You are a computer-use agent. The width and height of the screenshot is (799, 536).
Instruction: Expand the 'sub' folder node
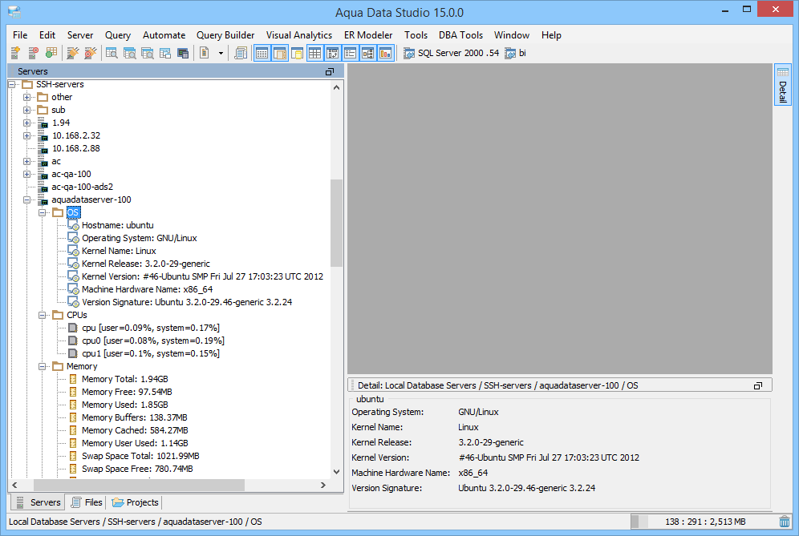pos(27,110)
